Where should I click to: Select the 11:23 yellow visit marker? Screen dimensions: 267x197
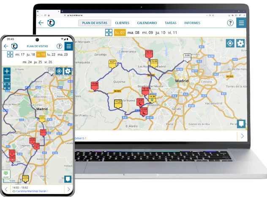[118, 104]
